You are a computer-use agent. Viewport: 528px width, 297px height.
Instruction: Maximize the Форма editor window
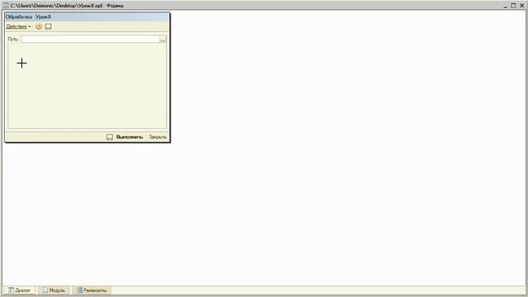pyautogui.click(x=513, y=6)
